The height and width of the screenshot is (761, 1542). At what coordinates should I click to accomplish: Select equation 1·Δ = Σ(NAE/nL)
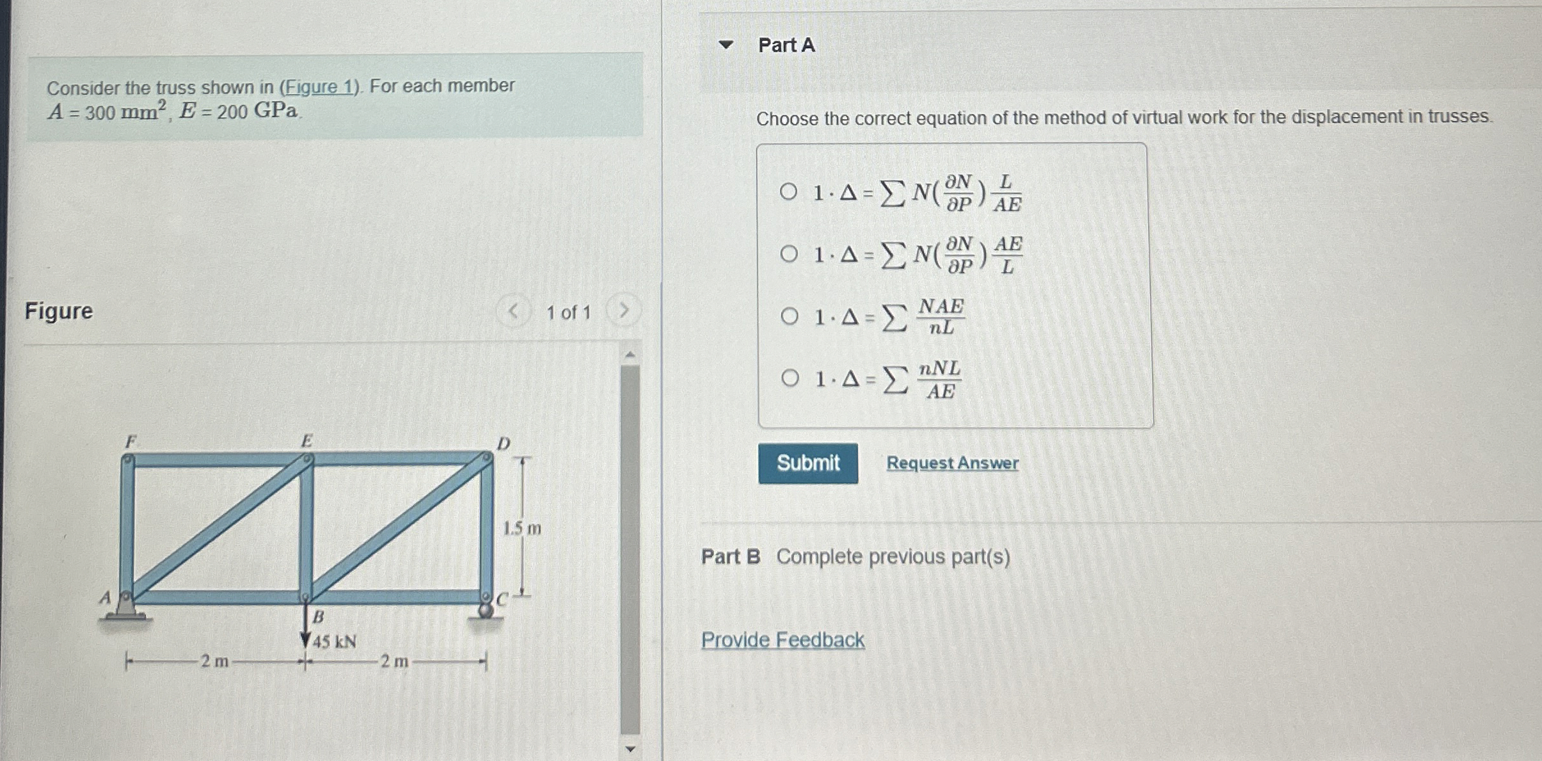tap(789, 316)
